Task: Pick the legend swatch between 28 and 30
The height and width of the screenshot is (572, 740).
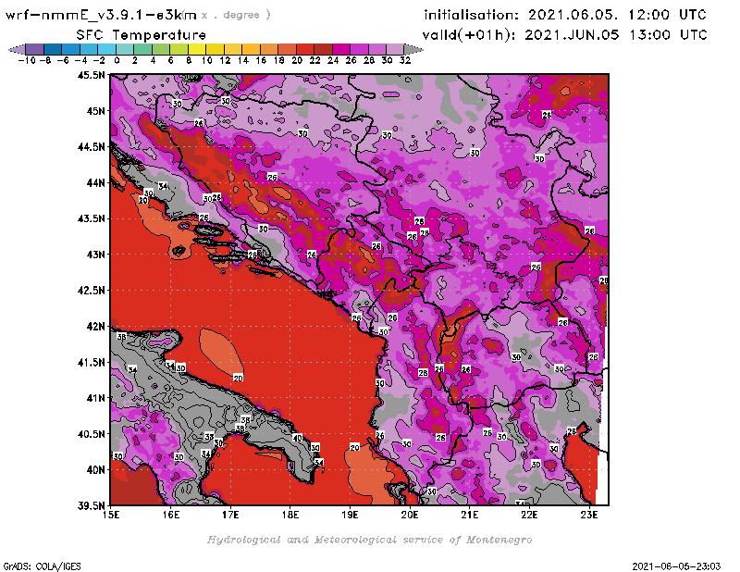Action: (376, 49)
